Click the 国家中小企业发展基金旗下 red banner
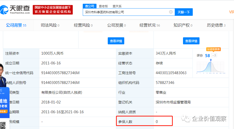This screenshot has width=234, height=129. (x=53, y=10)
